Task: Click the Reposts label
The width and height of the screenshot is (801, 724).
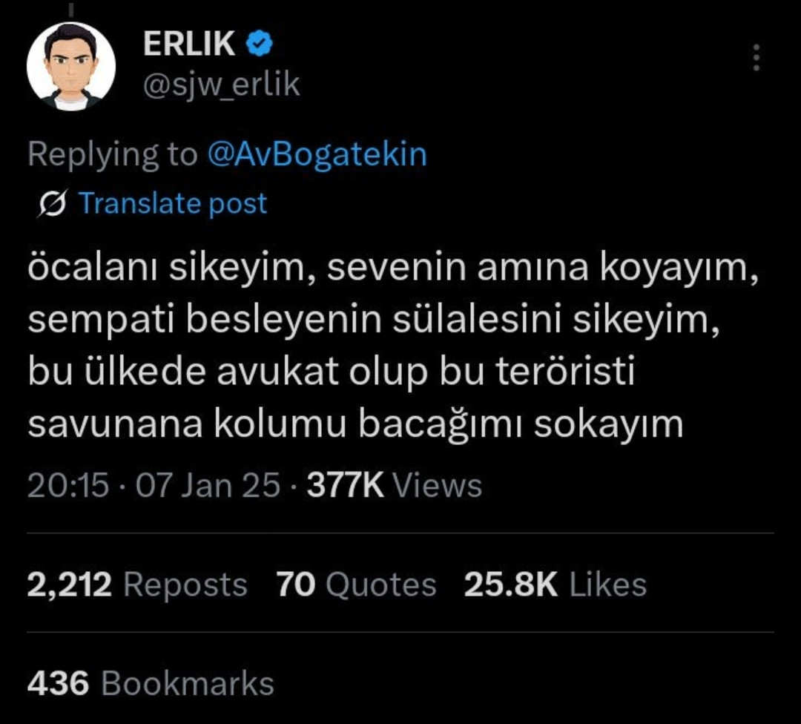Action: 185,585
